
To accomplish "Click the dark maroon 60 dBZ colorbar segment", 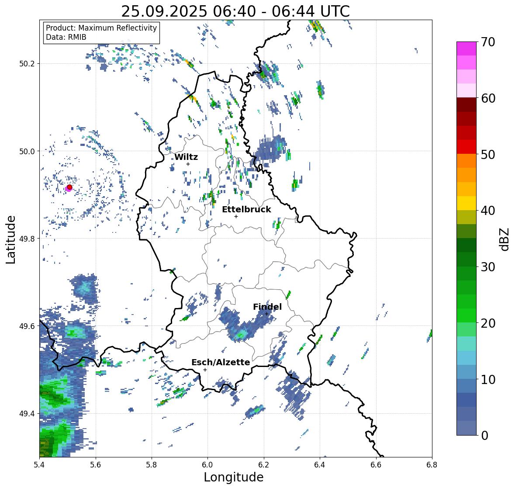I will tap(467, 105).
